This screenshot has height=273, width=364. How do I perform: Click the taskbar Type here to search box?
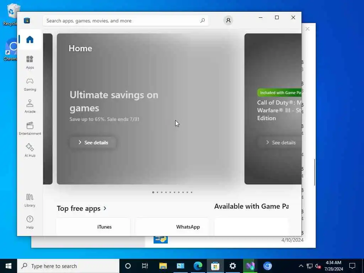point(68,266)
